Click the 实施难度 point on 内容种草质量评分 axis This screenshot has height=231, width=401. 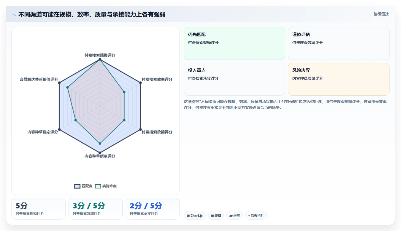100,144
